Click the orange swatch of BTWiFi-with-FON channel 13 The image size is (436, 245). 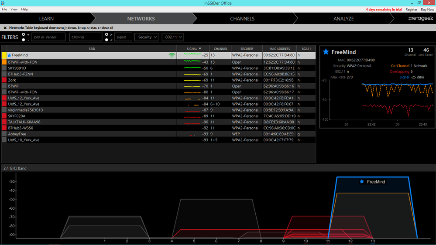point(4,62)
